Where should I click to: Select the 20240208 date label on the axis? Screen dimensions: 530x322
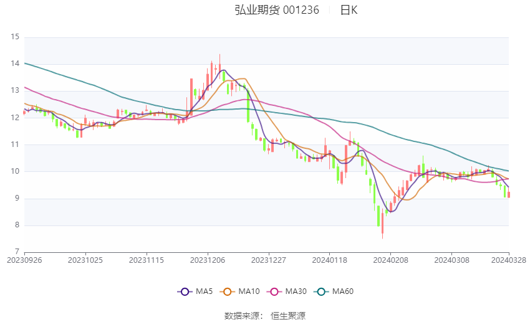(x=390, y=259)
